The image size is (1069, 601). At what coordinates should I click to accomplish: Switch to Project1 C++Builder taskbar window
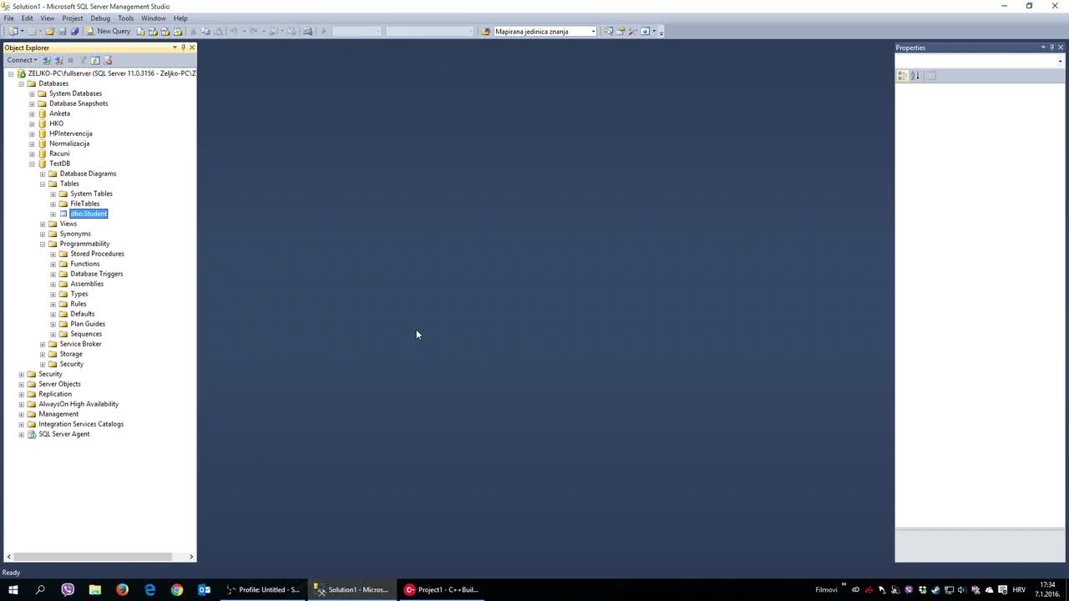pyautogui.click(x=442, y=589)
